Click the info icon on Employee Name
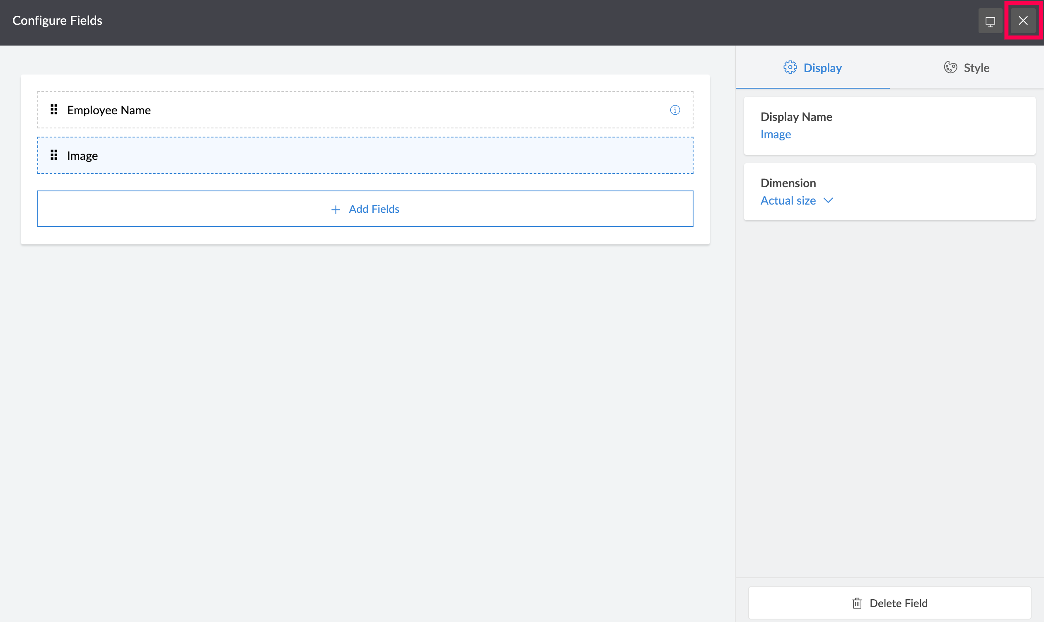 click(x=674, y=110)
